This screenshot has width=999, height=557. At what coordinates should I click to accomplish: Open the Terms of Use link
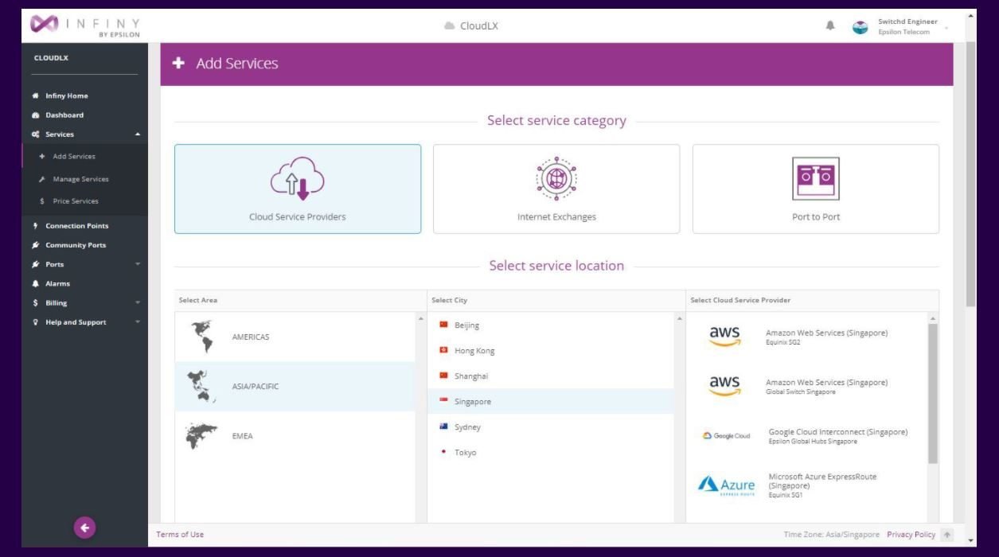179,534
